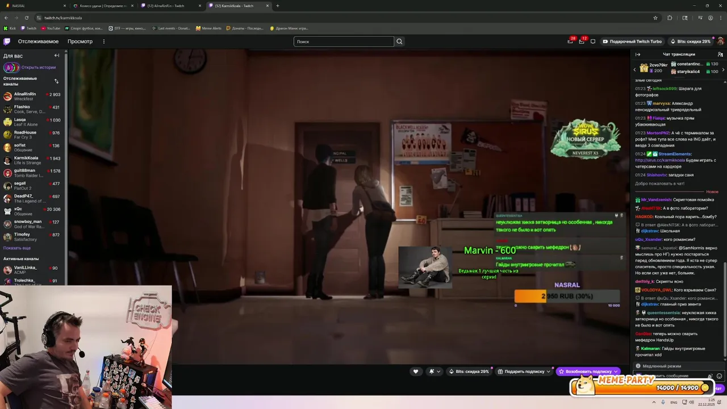This screenshot has height=409, width=727.
Task: Open the icon with badge 12
Action: coord(581,41)
